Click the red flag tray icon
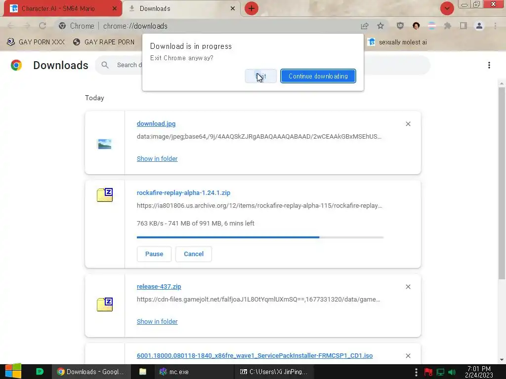506x379 pixels. pos(428,372)
